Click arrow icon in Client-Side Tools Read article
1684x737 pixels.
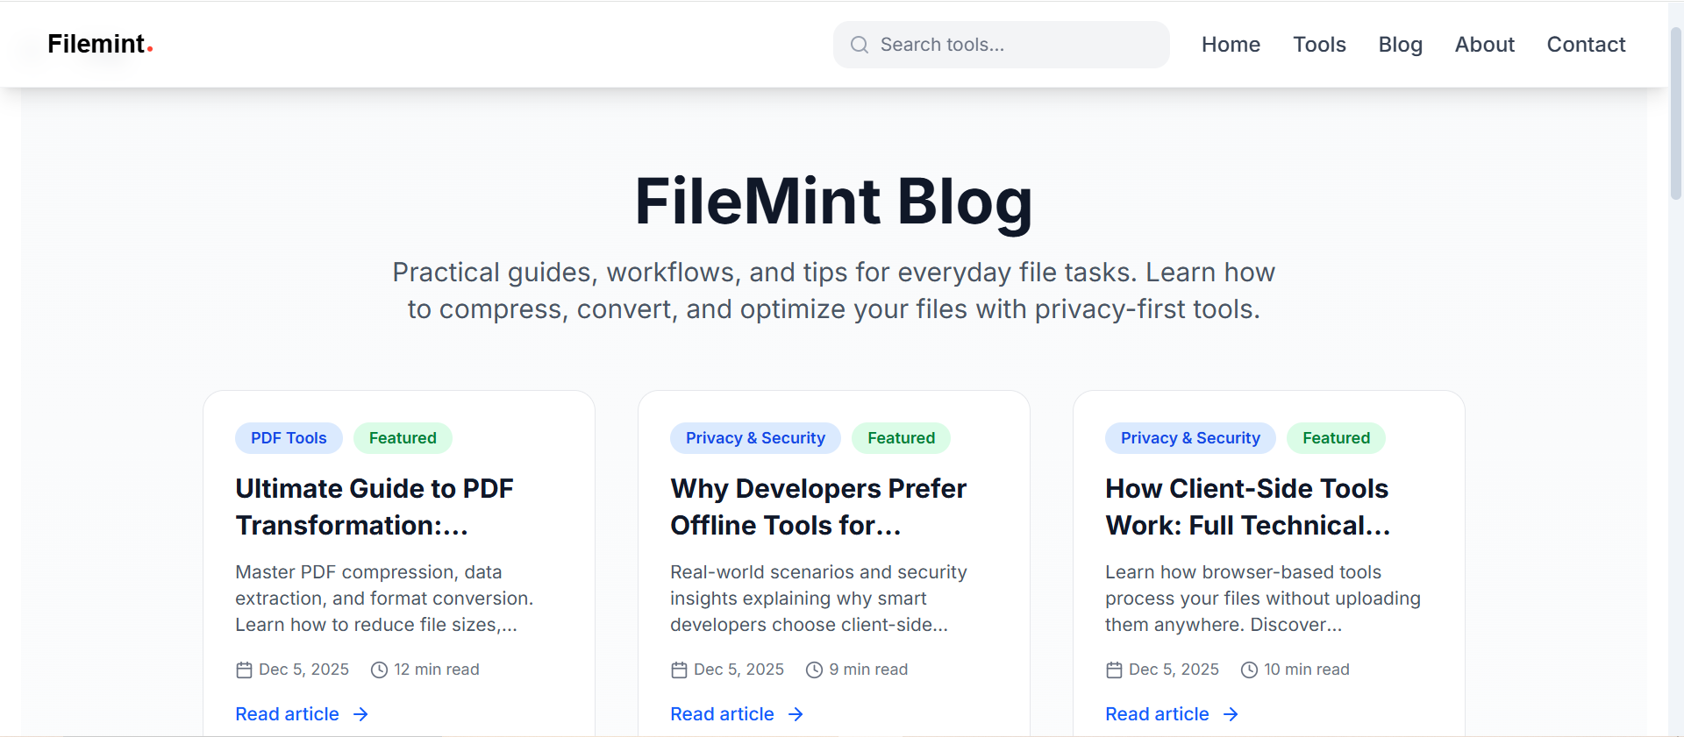(1231, 714)
